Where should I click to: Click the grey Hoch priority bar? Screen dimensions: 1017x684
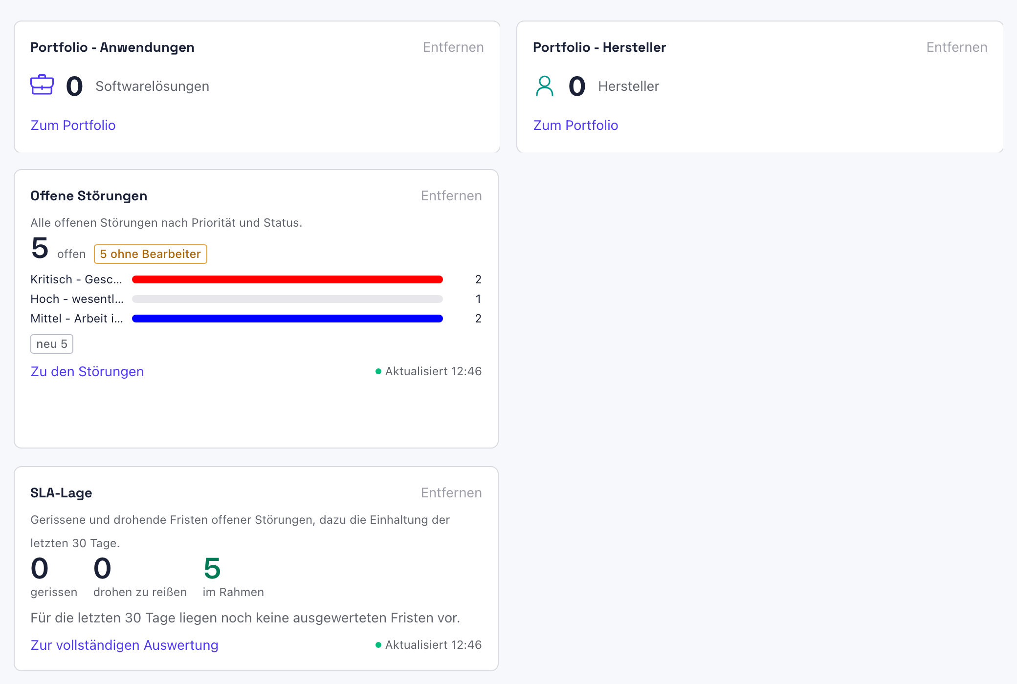(287, 299)
